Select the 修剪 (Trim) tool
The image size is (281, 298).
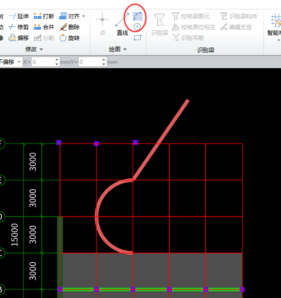coord(19,27)
